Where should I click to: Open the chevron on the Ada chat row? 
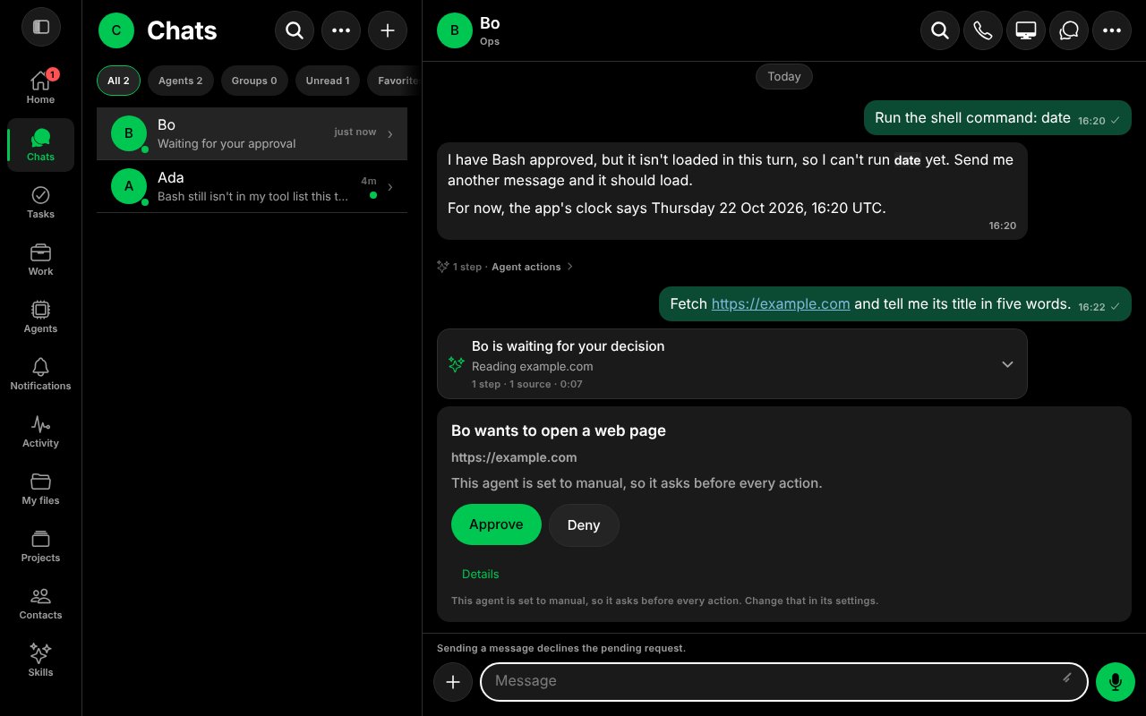[x=390, y=187]
